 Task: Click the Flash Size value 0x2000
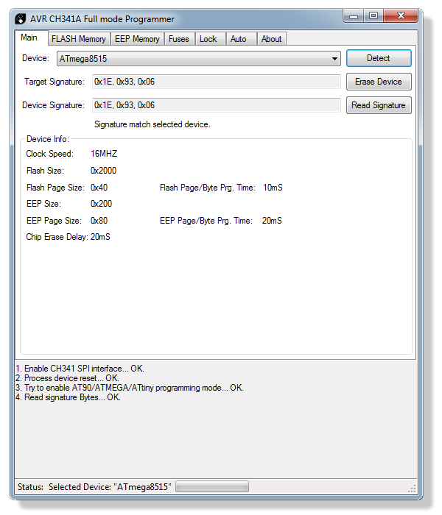104,171
